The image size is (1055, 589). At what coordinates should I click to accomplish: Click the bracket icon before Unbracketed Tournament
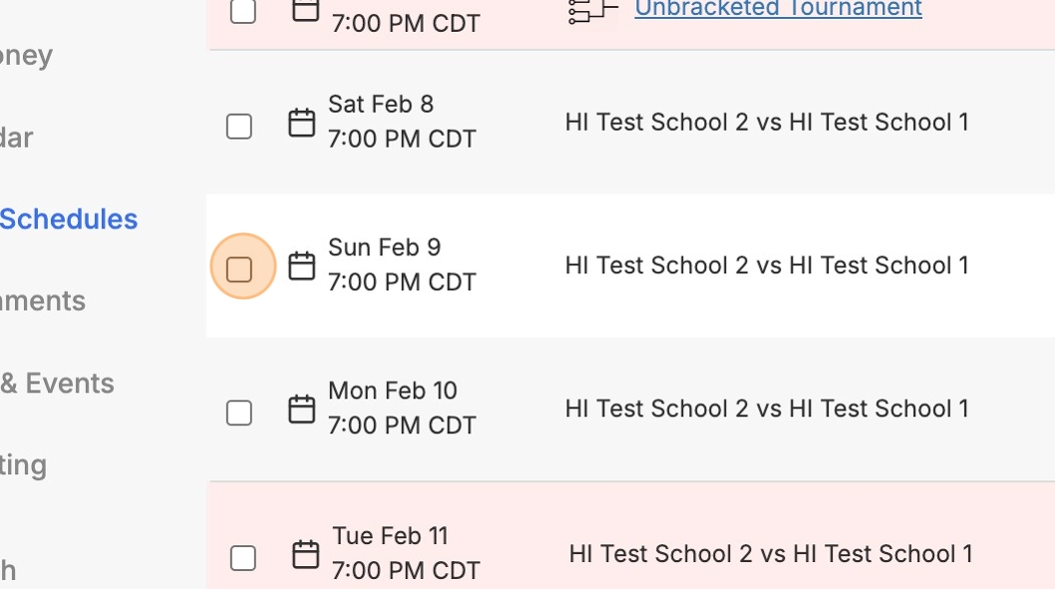tap(592, 10)
